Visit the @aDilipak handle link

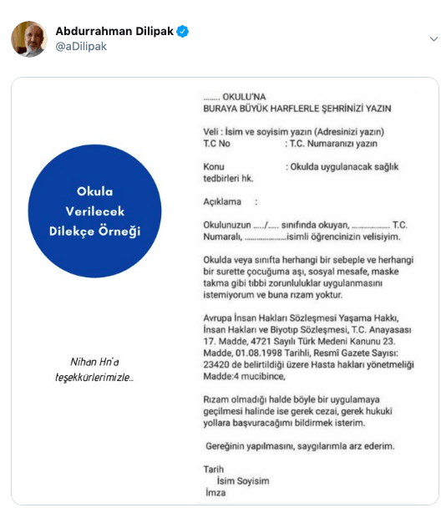click(81, 47)
